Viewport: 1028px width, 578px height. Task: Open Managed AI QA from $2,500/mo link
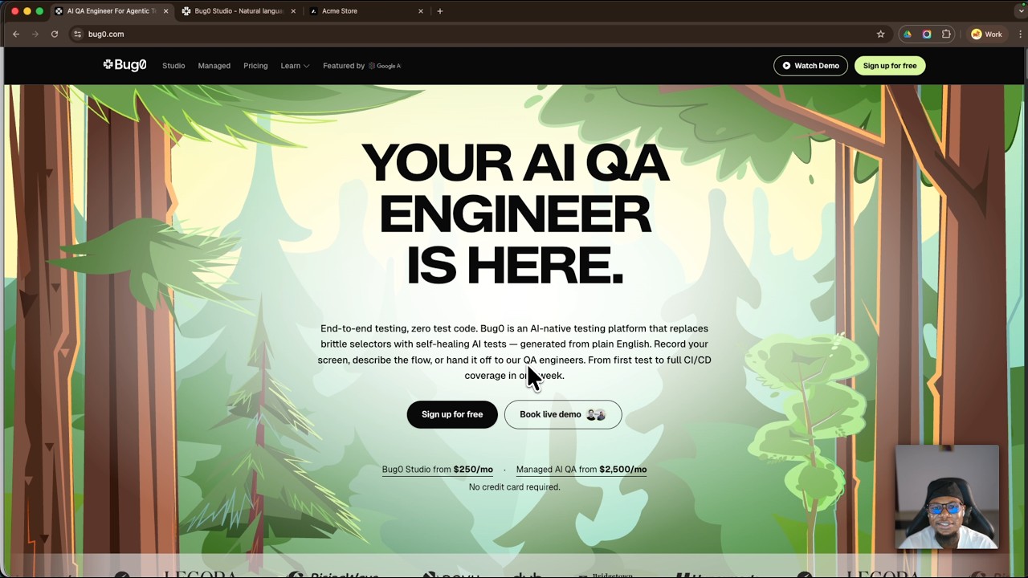[581, 470]
